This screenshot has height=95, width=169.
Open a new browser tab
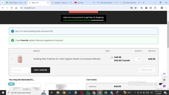[144, 3]
